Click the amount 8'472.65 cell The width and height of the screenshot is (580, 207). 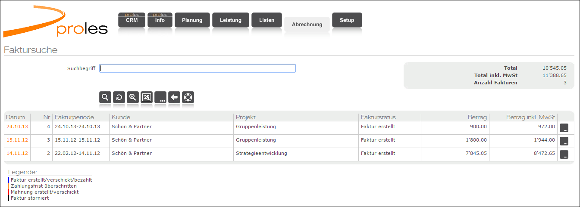coord(544,153)
